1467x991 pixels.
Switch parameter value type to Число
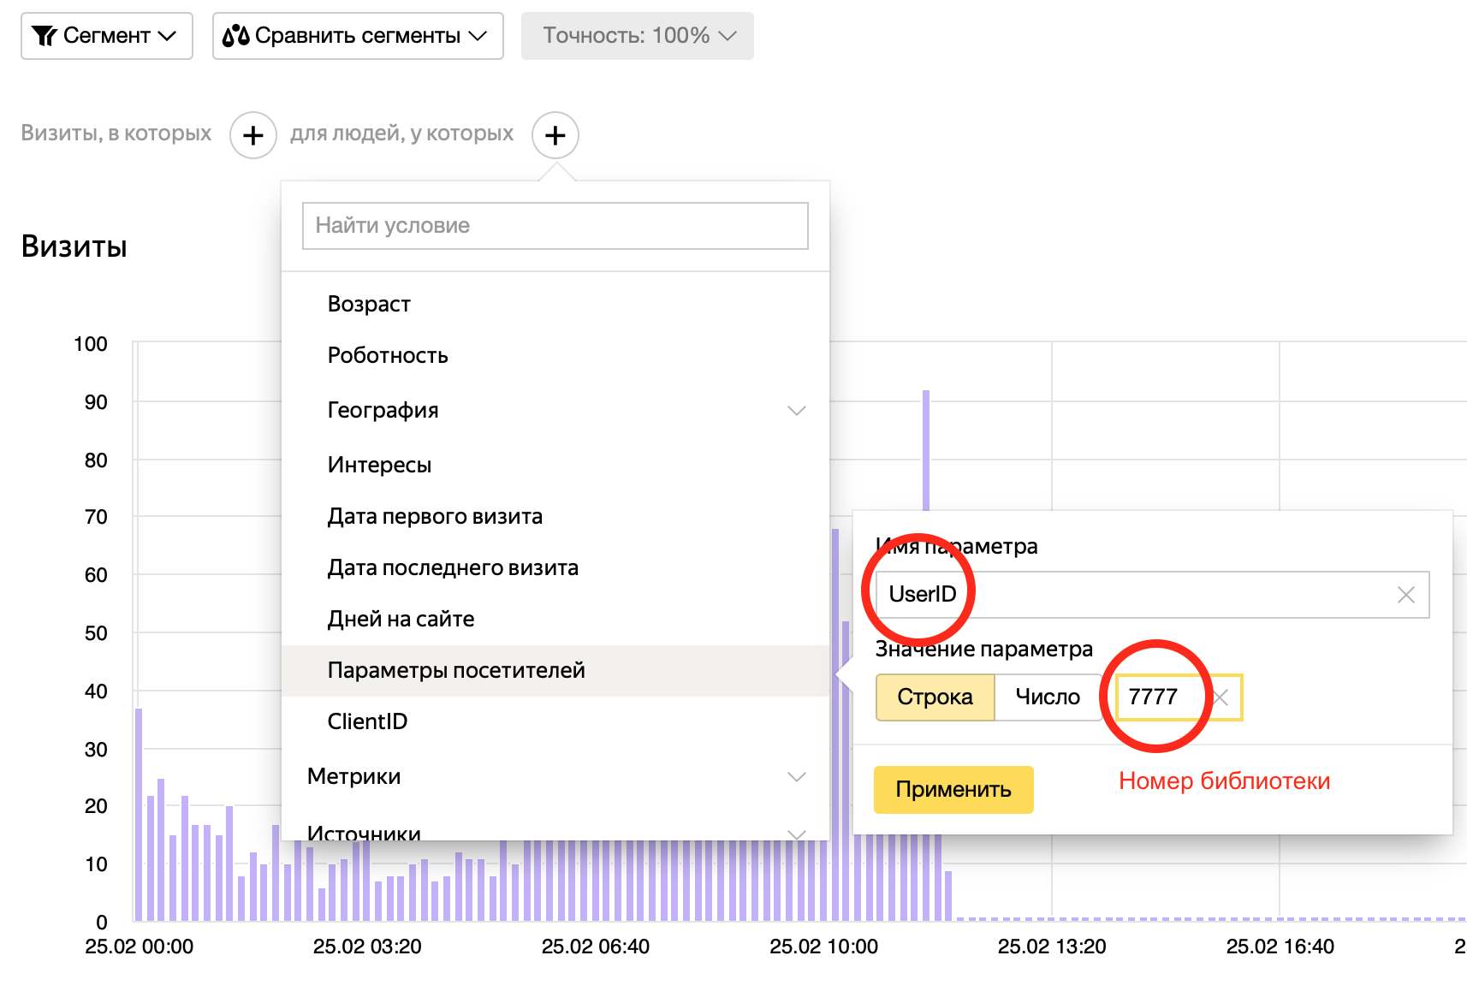[1047, 697]
